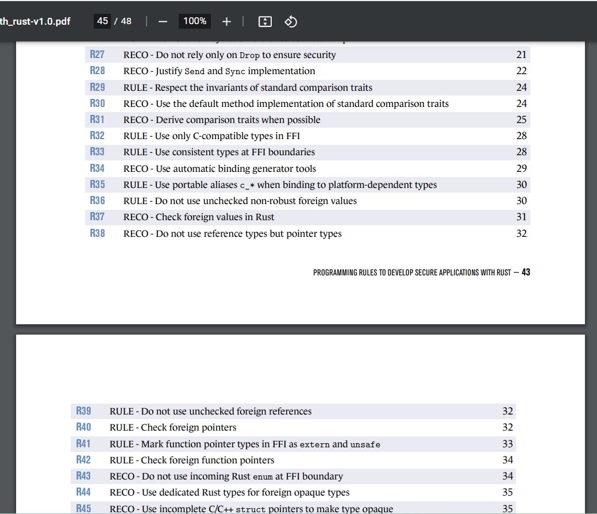Open rule R41 link
The height and width of the screenshot is (514, 597).
[x=83, y=444]
